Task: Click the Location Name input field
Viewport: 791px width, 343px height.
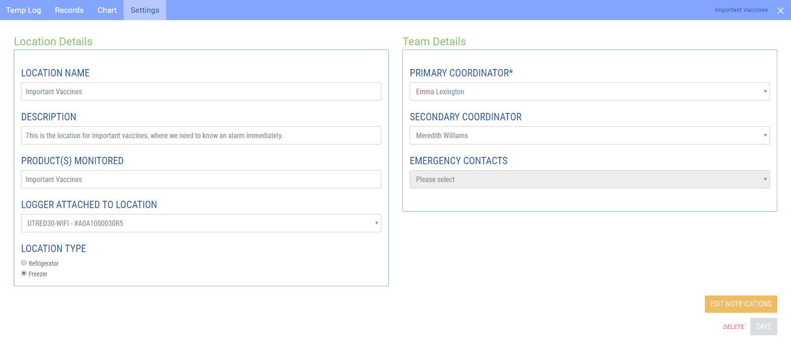Action: (201, 91)
